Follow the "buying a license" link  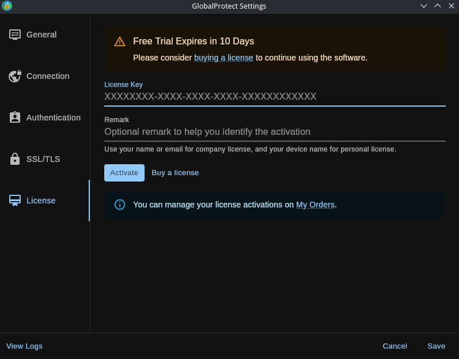point(223,58)
